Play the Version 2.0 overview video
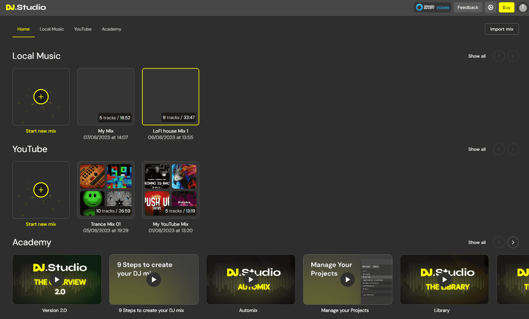Image resolution: width=529 pixels, height=319 pixels. (57, 279)
